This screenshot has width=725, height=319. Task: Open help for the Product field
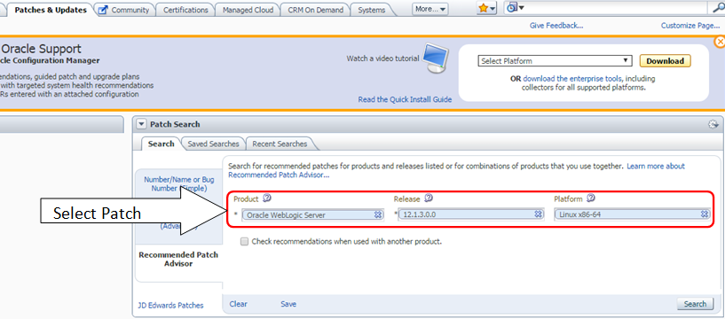click(x=267, y=198)
